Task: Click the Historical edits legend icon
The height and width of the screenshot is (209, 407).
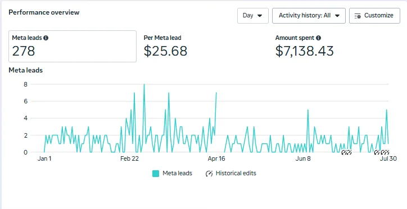Action: pyautogui.click(x=209, y=174)
